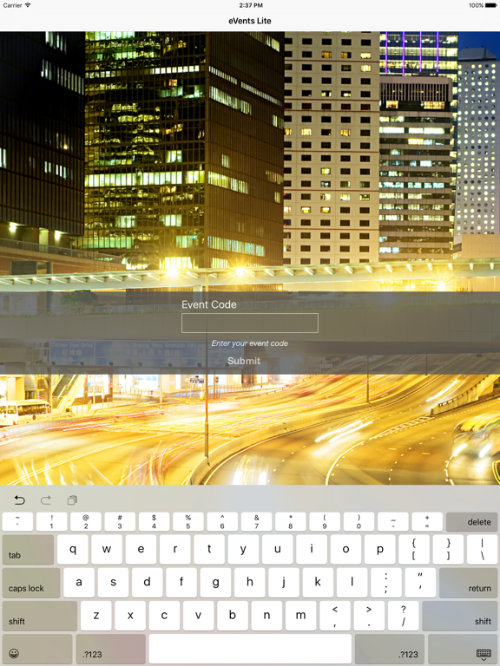
Task: Tap the delete key
Action: click(x=471, y=521)
